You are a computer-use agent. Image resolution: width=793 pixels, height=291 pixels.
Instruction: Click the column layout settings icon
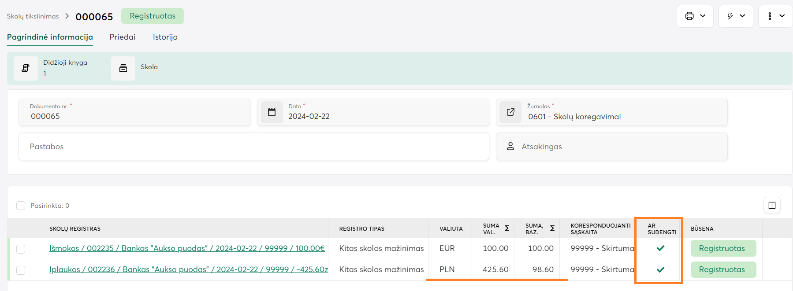pyautogui.click(x=772, y=205)
